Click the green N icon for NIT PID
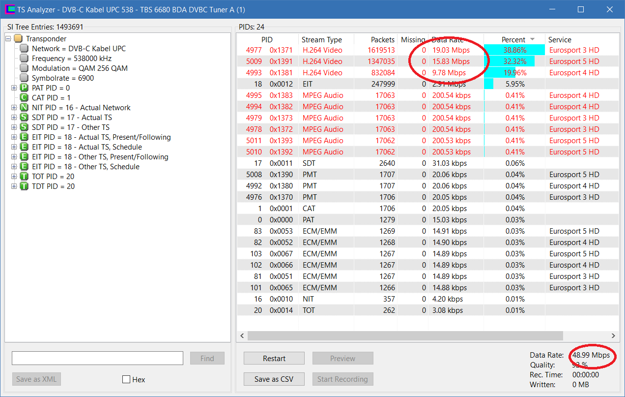Screen dimensions: 625x397 coord(24,108)
